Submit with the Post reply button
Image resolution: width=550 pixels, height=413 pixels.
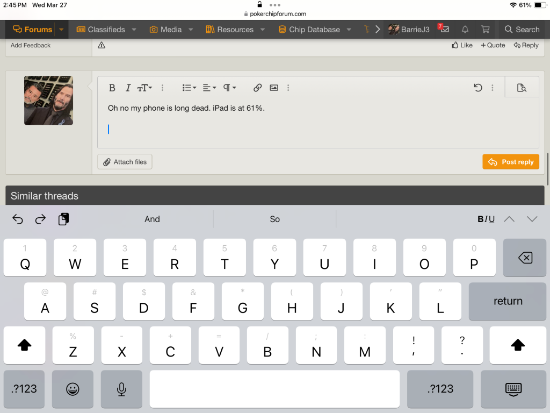pyautogui.click(x=510, y=162)
